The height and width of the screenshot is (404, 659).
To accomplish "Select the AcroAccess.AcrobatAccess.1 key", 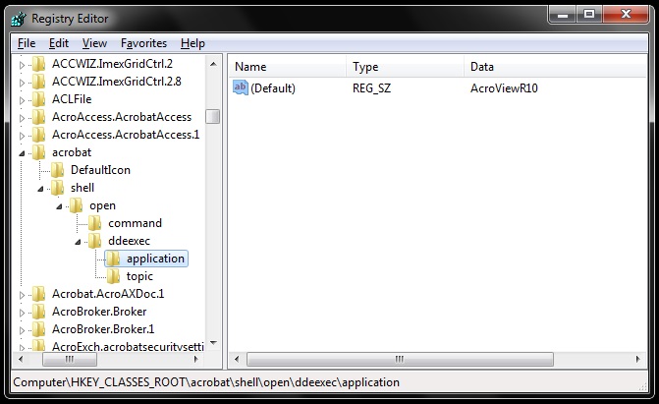I will click(x=125, y=135).
